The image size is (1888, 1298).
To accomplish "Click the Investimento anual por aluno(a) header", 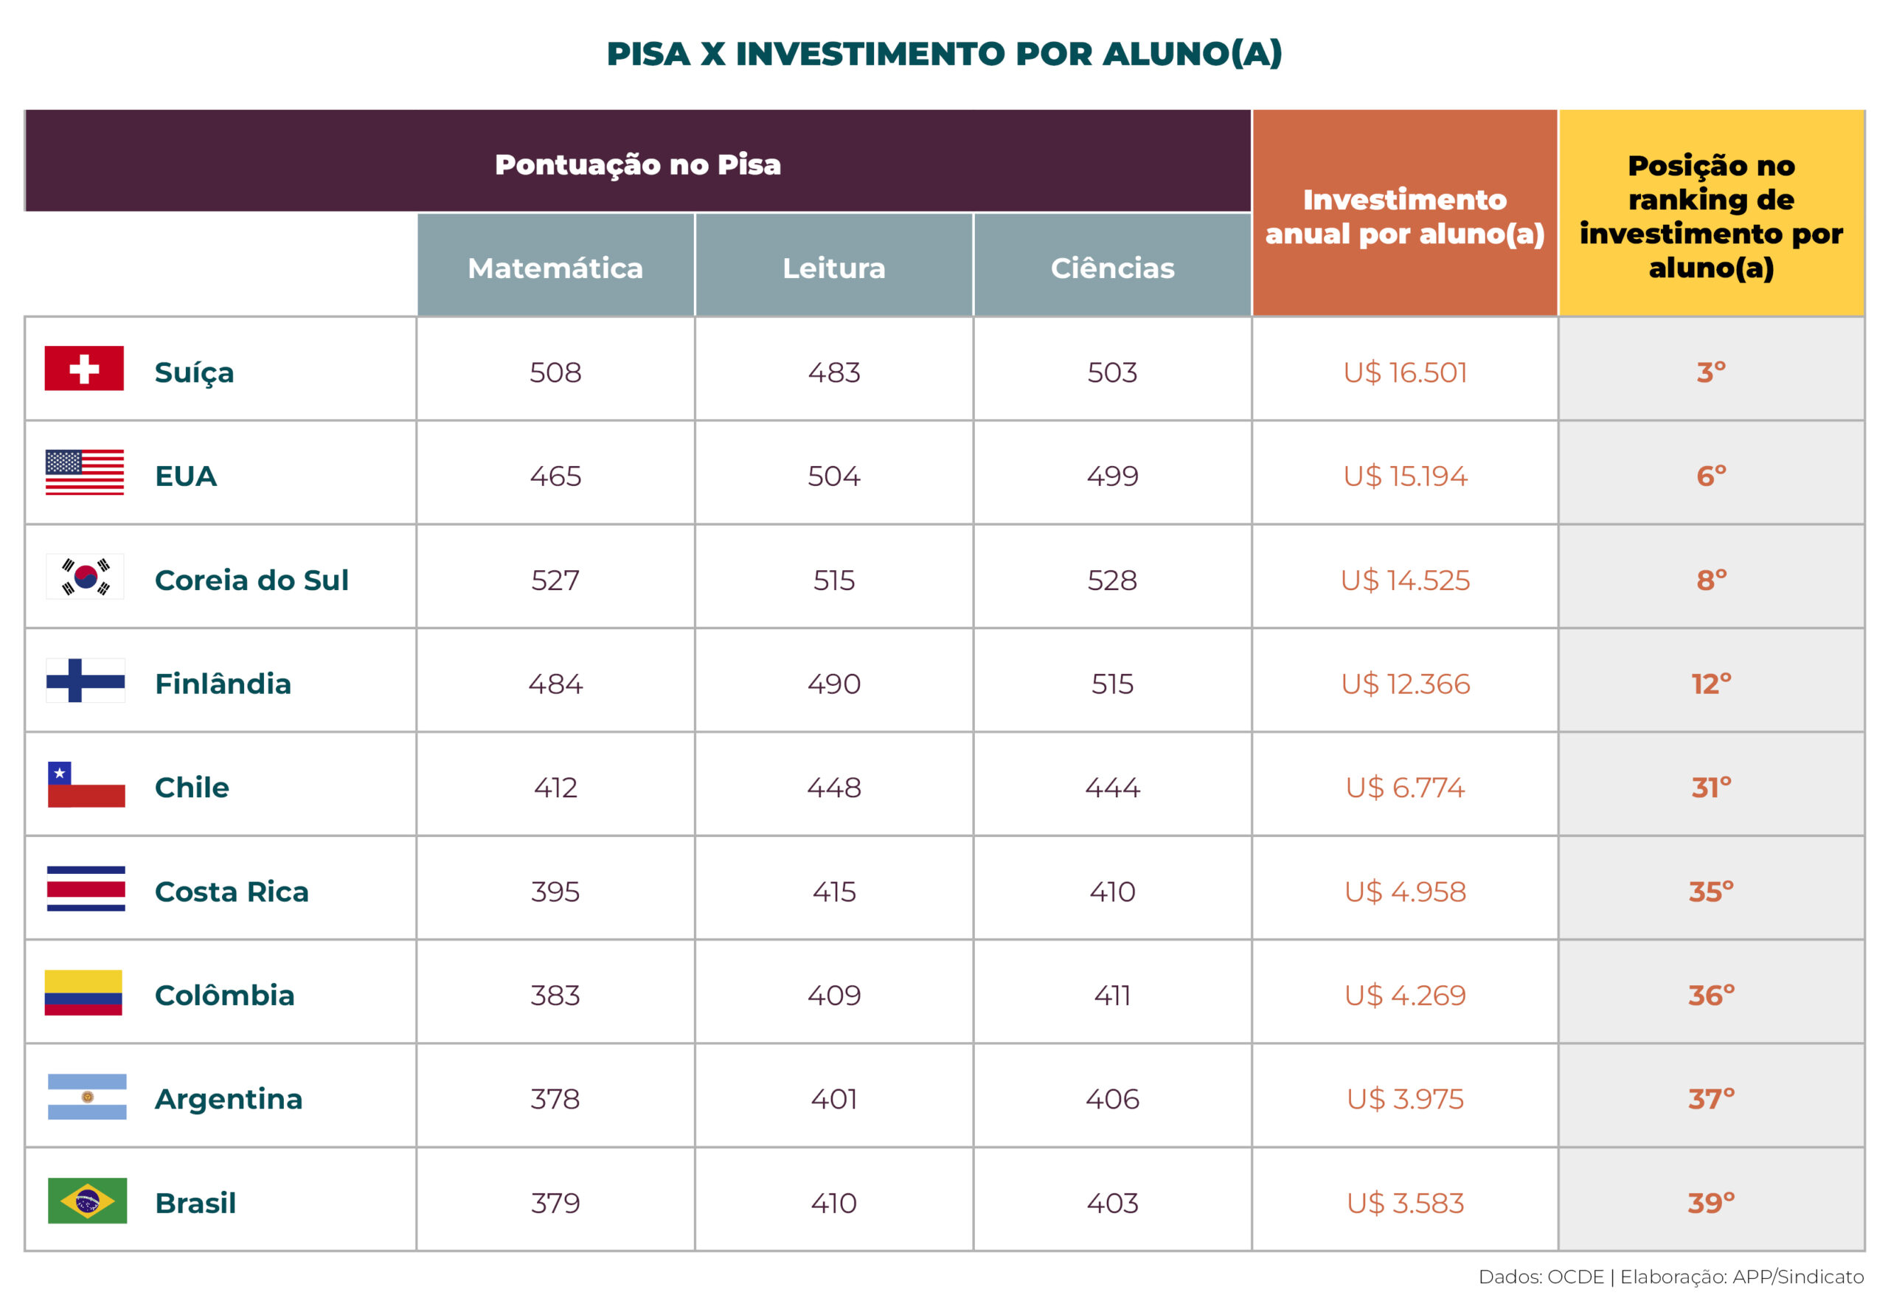I will 1404,216.
